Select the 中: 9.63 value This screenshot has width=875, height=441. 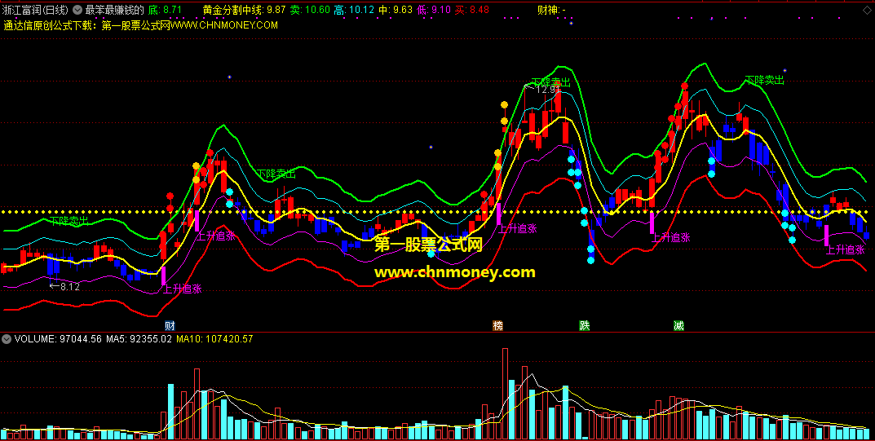click(395, 10)
